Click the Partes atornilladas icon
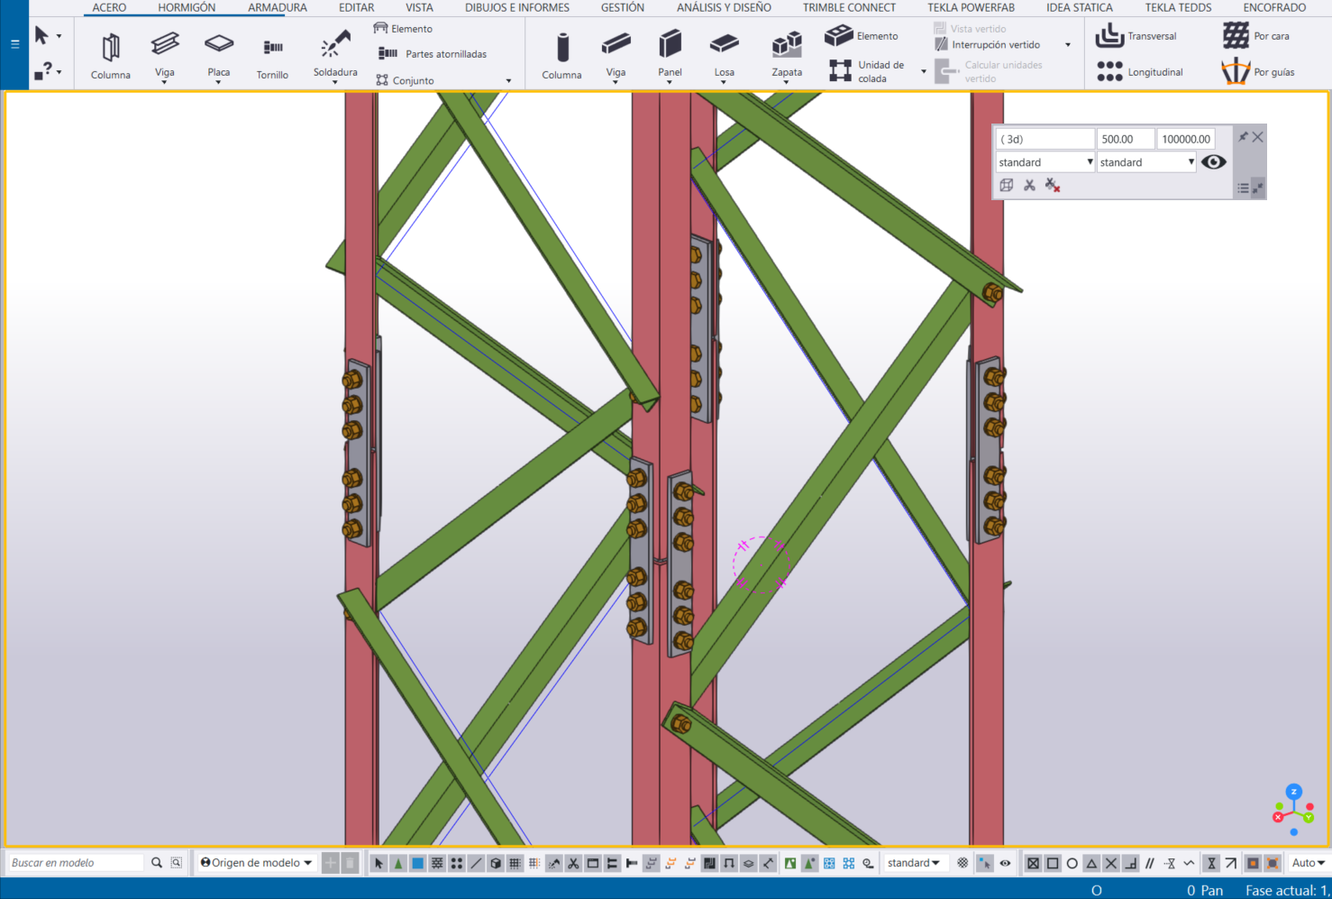 click(388, 54)
